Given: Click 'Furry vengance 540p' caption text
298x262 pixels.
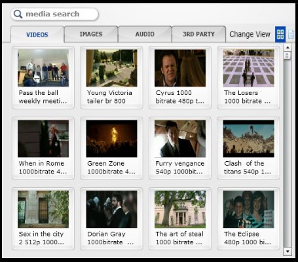Looking at the screenshot, I should coord(180,168).
